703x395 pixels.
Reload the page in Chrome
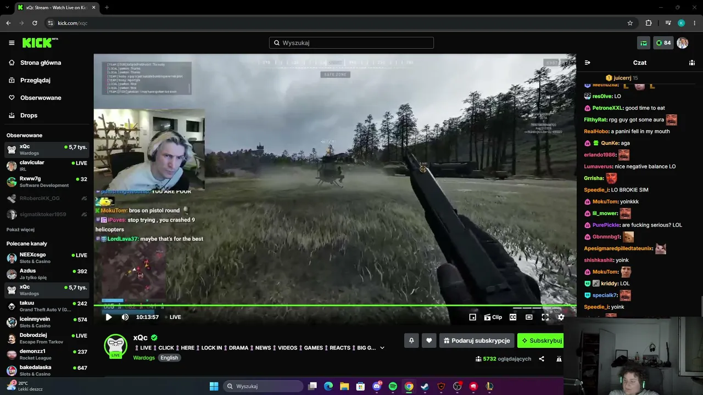(x=35, y=23)
